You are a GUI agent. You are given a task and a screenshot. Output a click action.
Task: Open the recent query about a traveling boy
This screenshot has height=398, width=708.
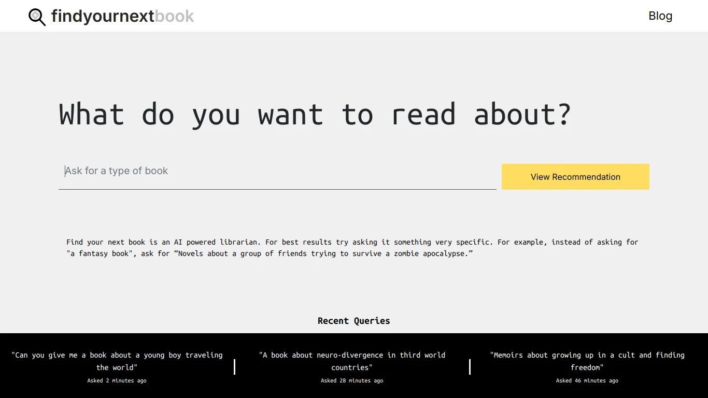click(117, 361)
